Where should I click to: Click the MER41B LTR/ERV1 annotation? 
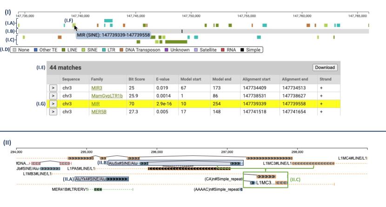tap(97, 190)
